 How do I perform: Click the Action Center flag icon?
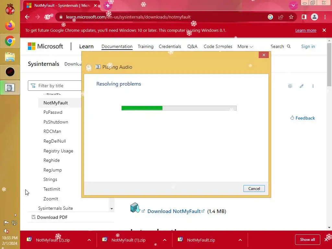6,223
